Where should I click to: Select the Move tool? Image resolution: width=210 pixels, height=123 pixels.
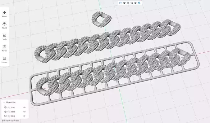(4, 14)
